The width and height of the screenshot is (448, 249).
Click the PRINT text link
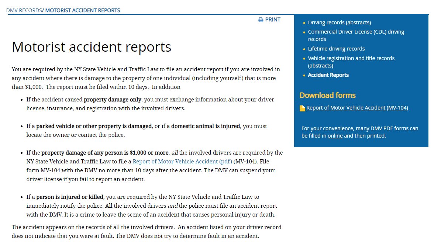tap(273, 20)
